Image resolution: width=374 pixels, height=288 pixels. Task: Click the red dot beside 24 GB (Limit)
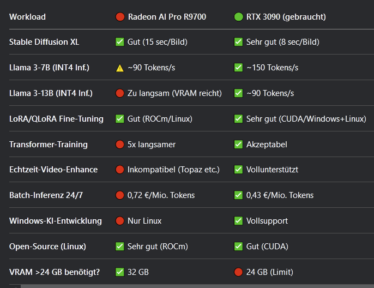tap(238, 272)
